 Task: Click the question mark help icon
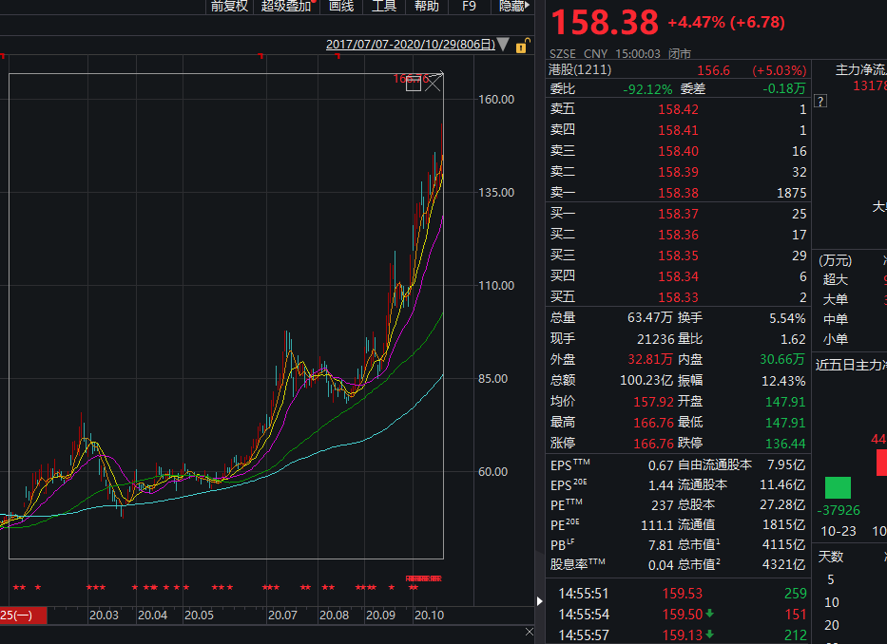pyautogui.click(x=820, y=102)
